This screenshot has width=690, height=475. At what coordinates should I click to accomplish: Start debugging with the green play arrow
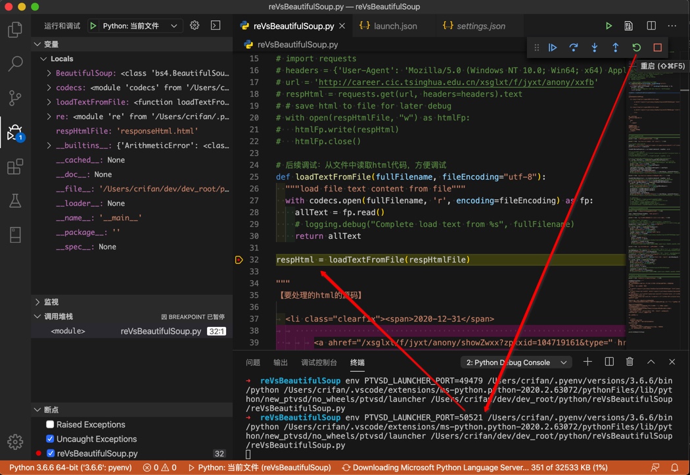tap(93, 26)
